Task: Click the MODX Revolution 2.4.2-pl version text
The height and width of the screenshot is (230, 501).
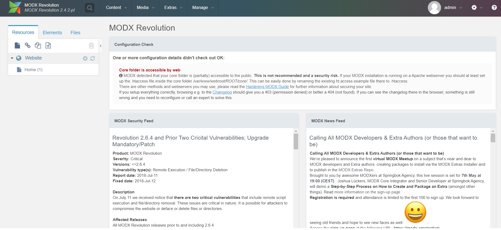Action: 50,10
